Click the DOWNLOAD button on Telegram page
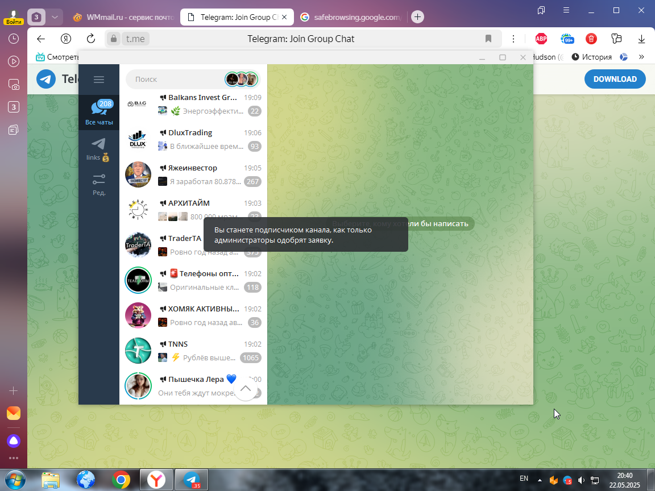The width and height of the screenshot is (655, 491). (x=615, y=79)
